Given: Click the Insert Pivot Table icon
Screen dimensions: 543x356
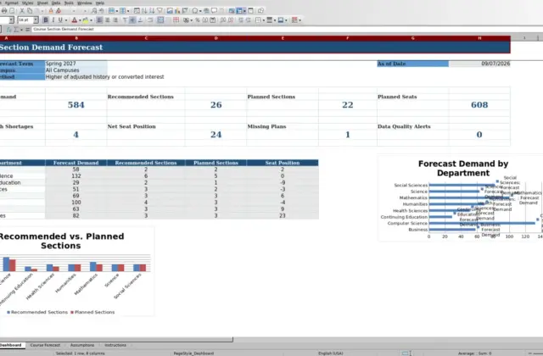Looking at the screenshot, I should click(x=185, y=11).
